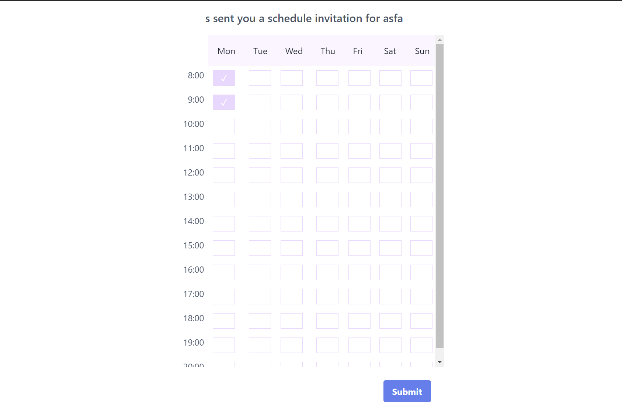Deselect the Monday 8:00 time slot
The width and height of the screenshot is (622, 410).
point(224,78)
